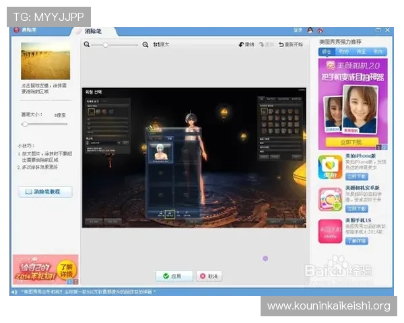
Task: Click the 了解详情 button under 美图手机
Action: 357,240
